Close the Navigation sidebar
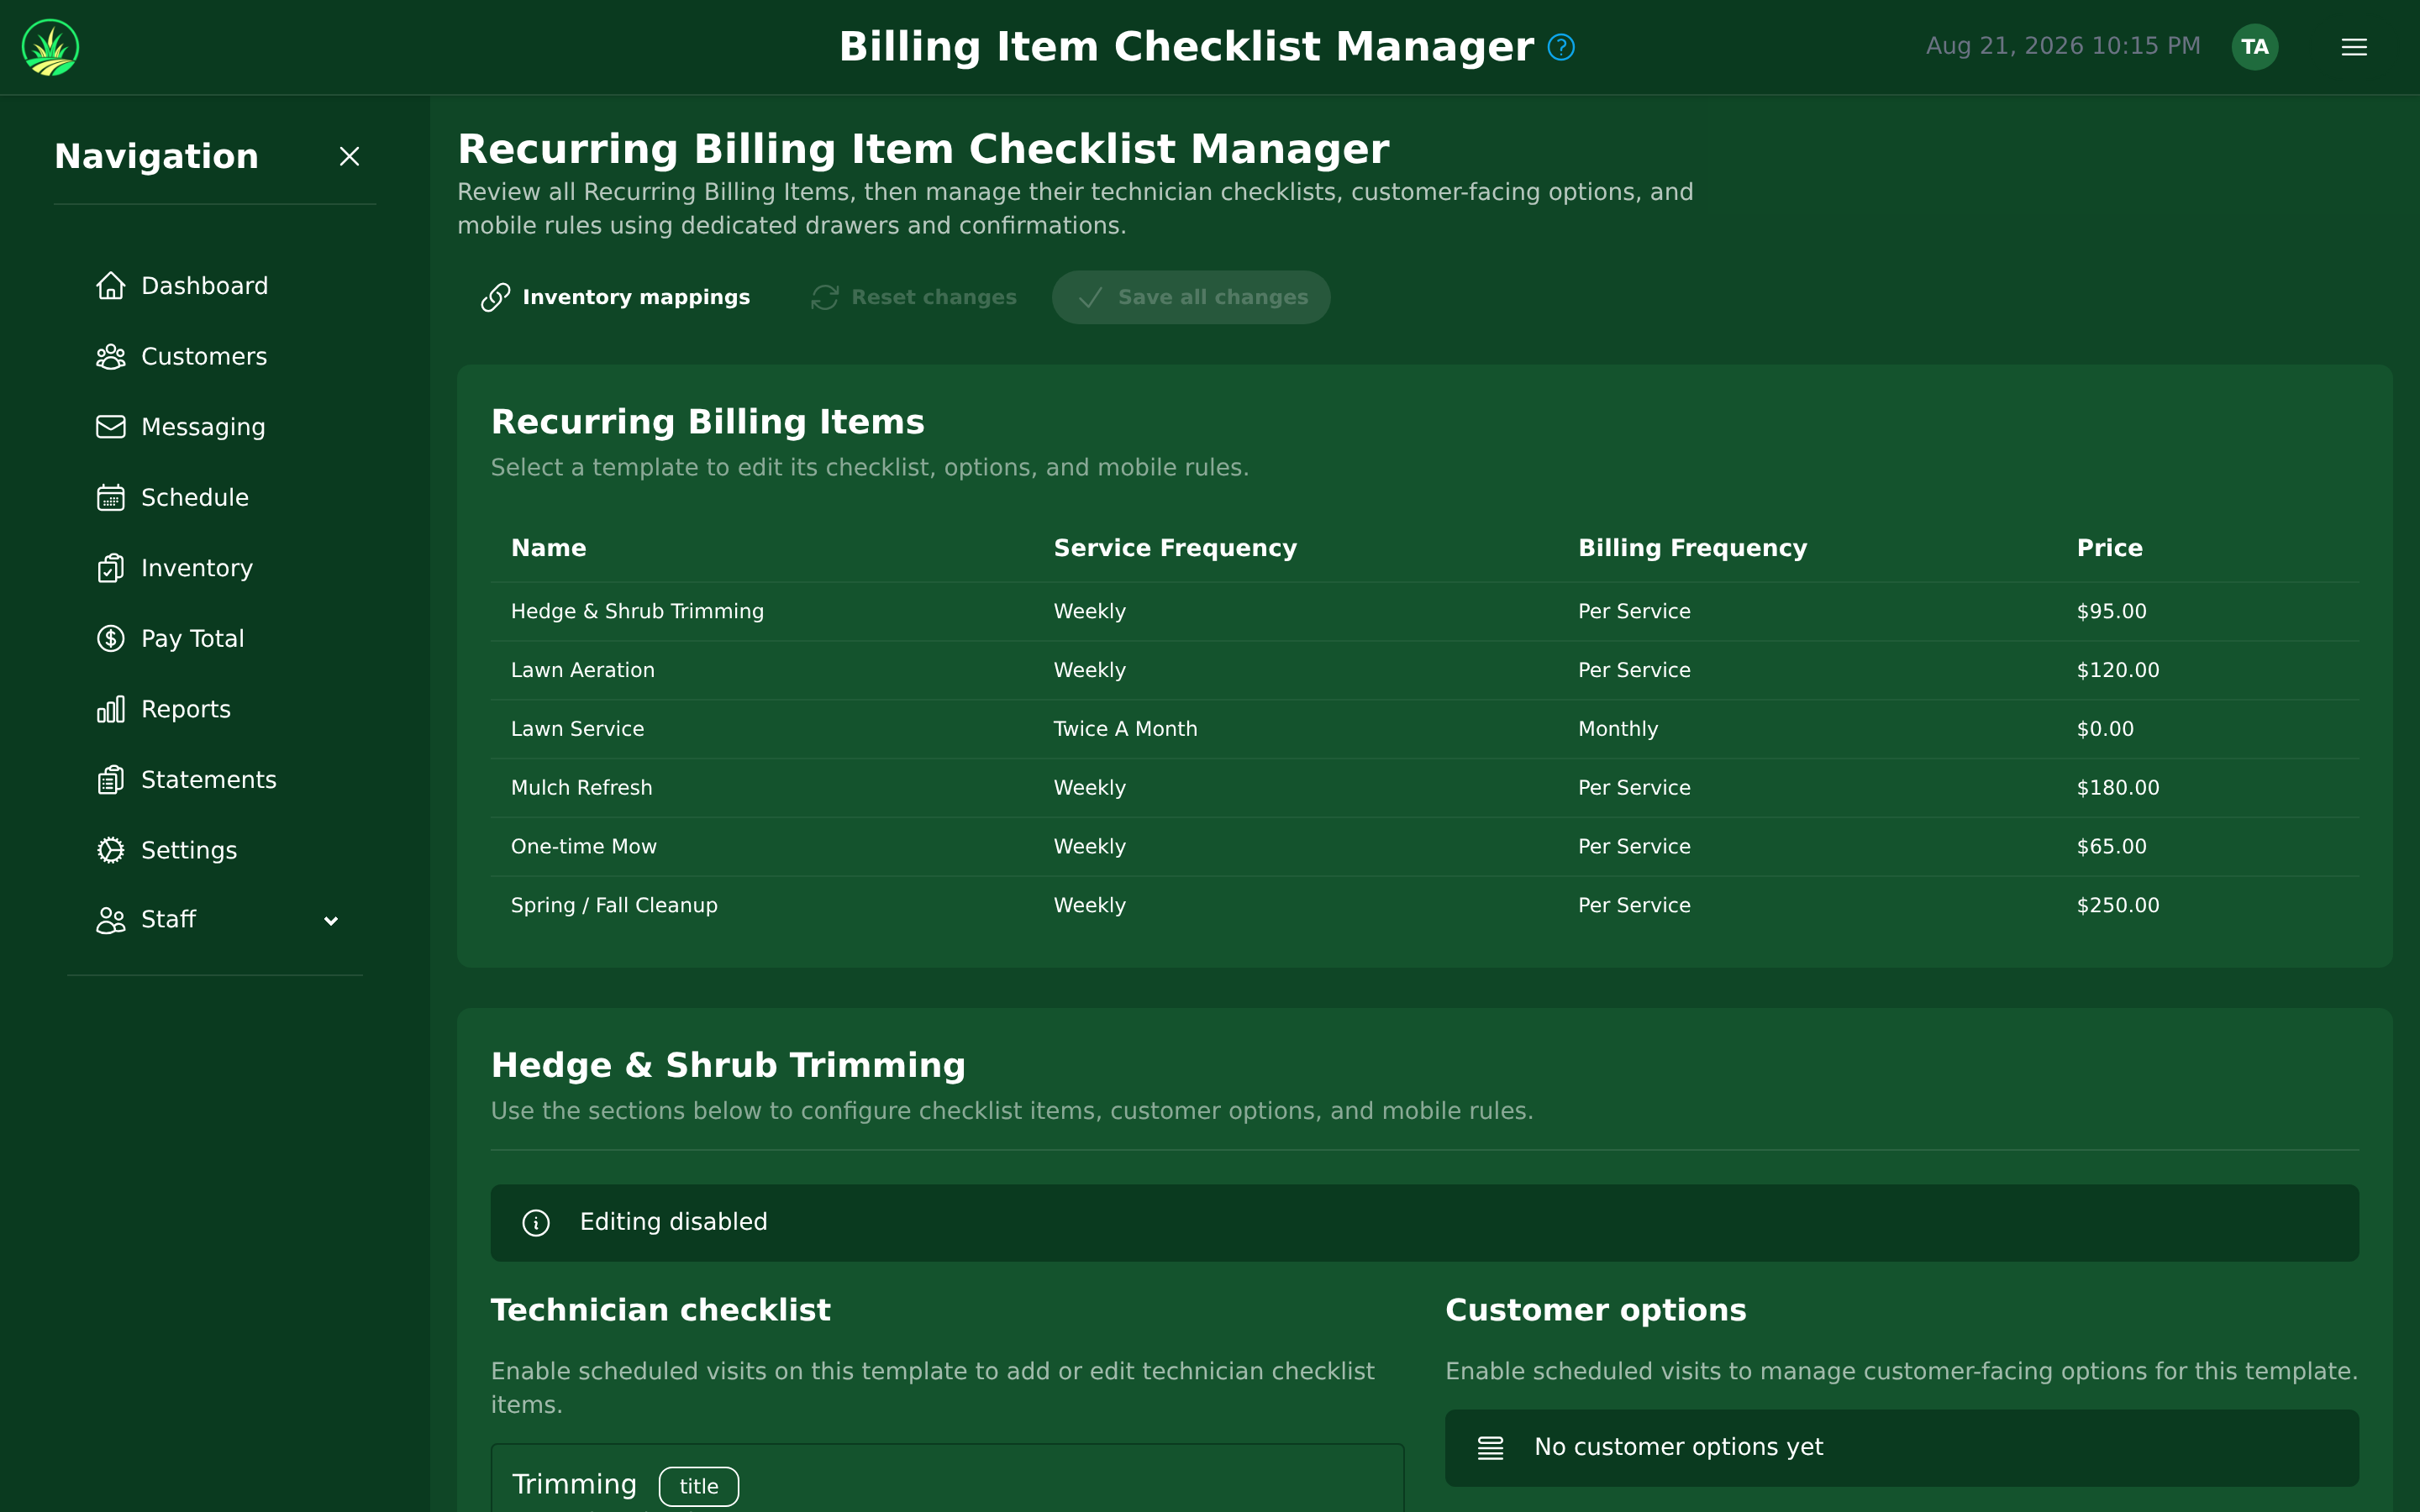 click(349, 156)
